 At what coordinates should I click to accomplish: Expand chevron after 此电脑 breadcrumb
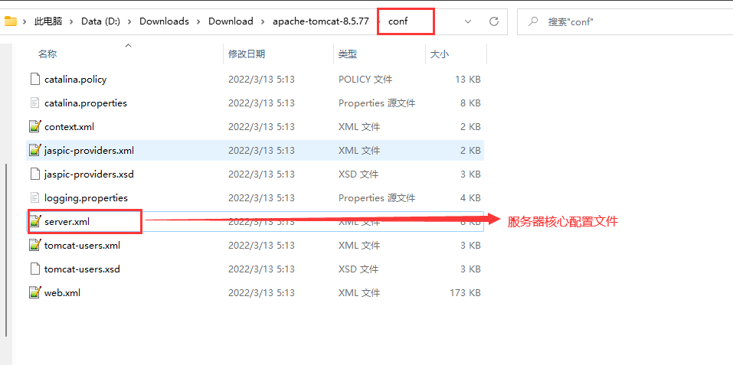pyautogui.click(x=71, y=21)
